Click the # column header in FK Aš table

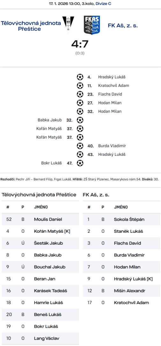point(89,207)
